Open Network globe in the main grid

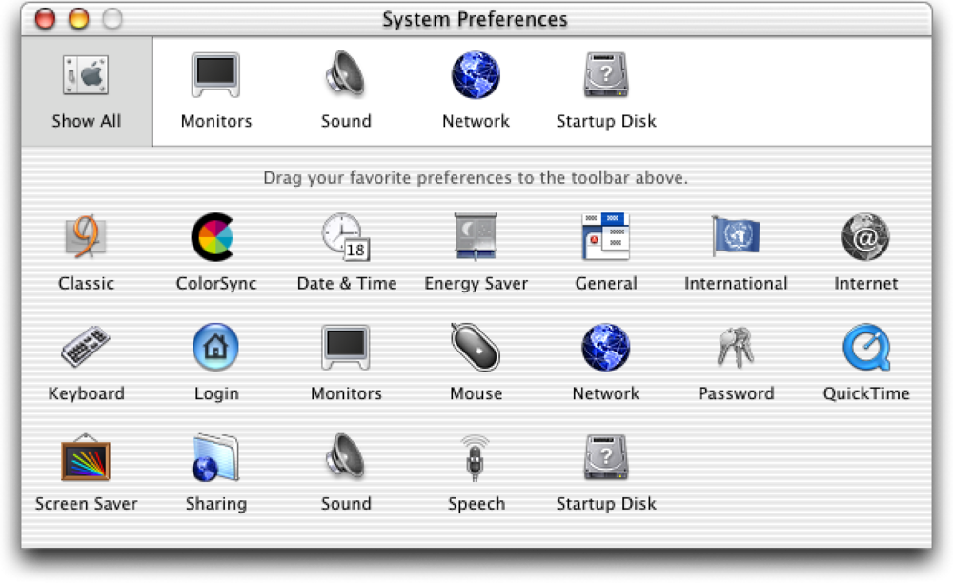click(x=605, y=348)
